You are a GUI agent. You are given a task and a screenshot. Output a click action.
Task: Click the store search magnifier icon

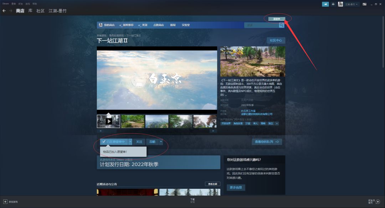tap(281, 25)
